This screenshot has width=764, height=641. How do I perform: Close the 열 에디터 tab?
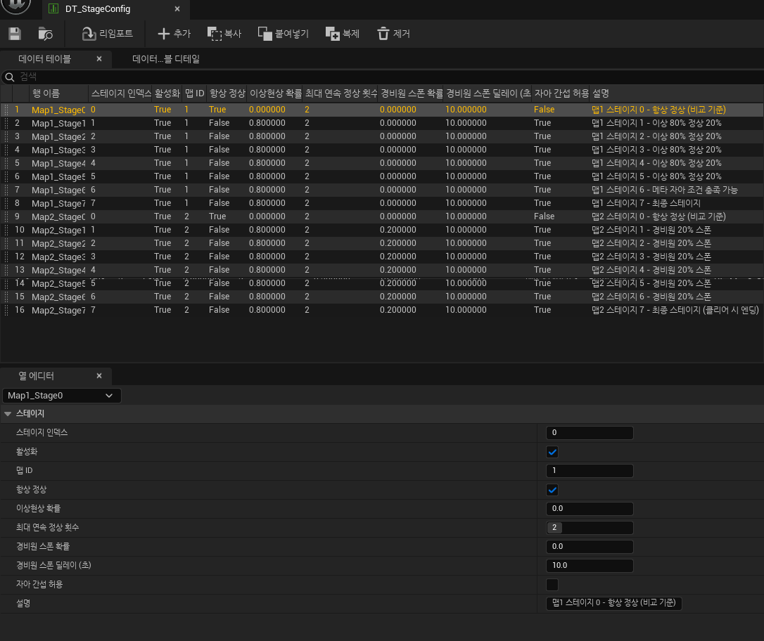99,376
